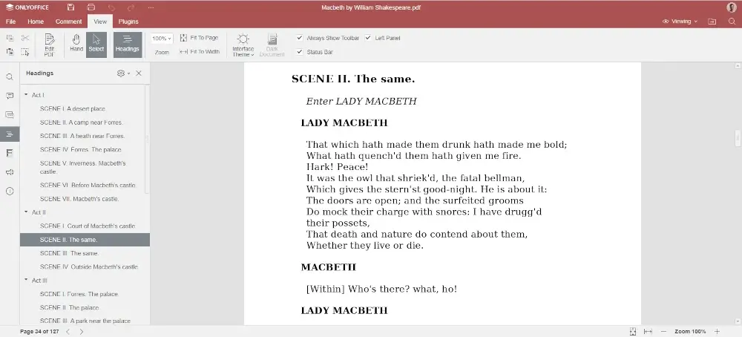Click the Fit To Width button
Viewport: 742px width, 337px height.
pyautogui.click(x=200, y=52)
